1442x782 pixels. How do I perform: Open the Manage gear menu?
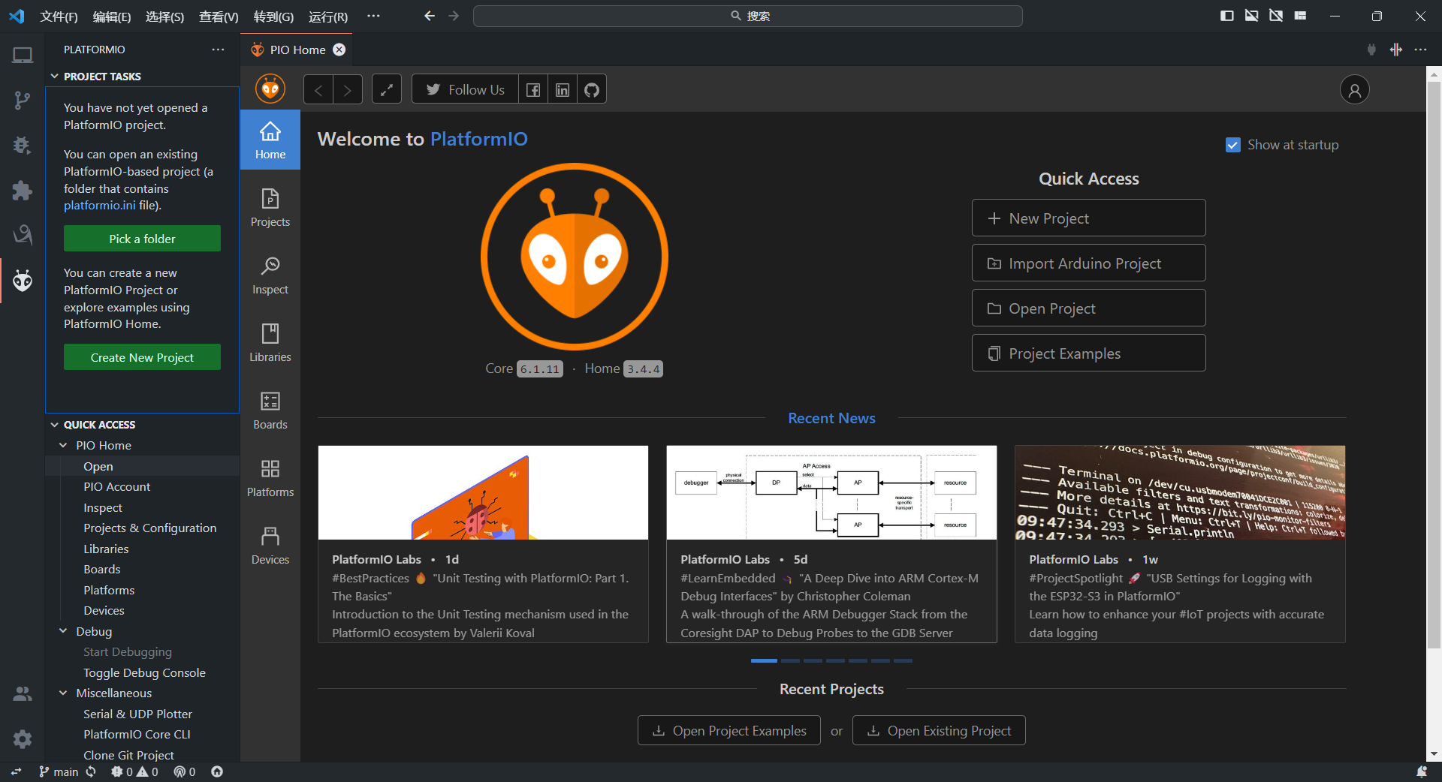[x=23, y=739]
